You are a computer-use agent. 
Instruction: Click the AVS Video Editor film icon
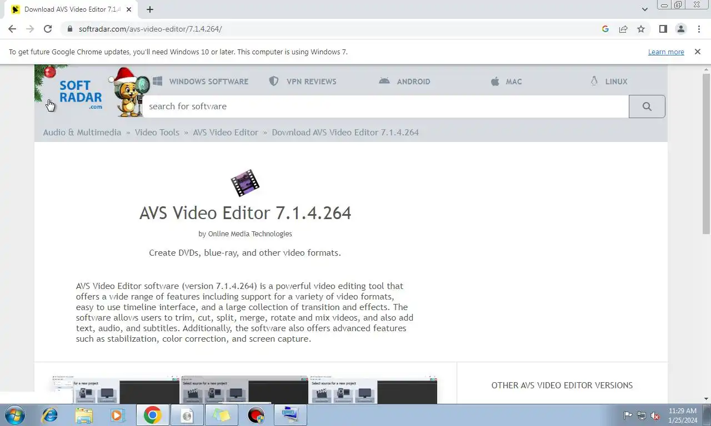pos(245,183)
